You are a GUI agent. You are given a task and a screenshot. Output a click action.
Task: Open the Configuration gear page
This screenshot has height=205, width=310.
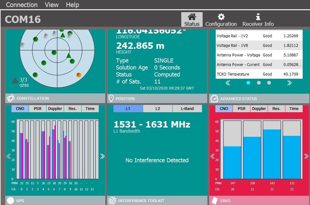[221, 20]
